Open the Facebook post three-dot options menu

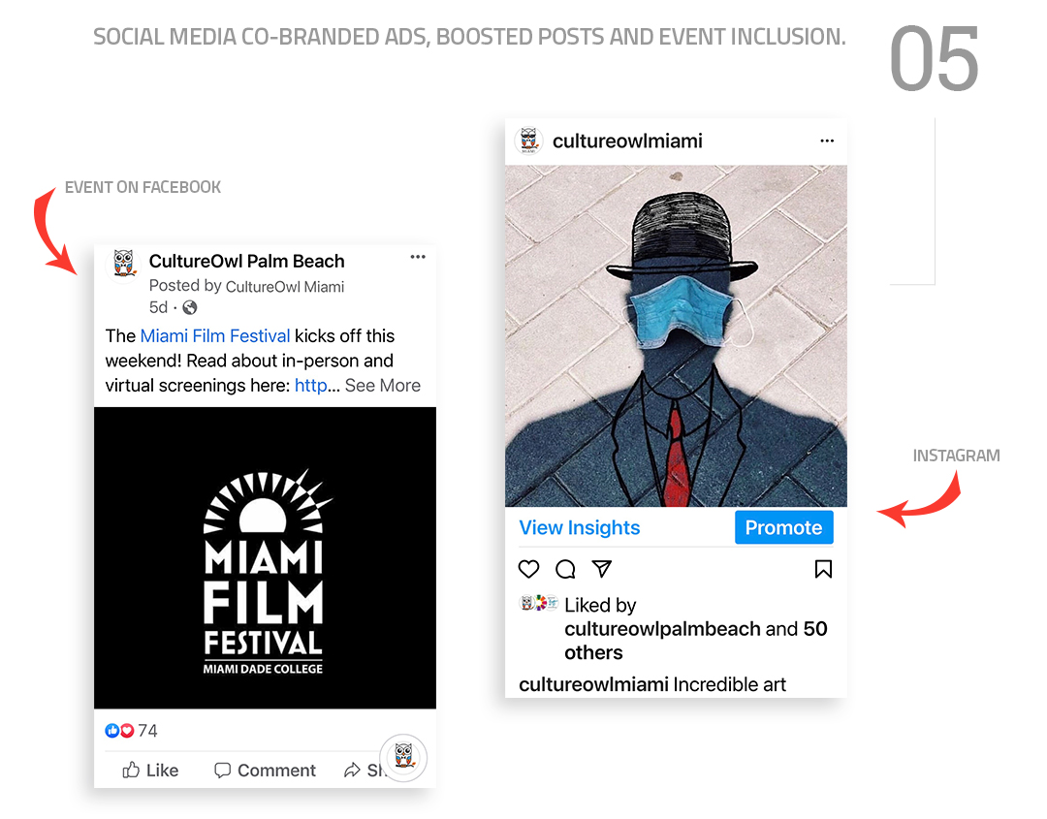click(x=418, y=257)
